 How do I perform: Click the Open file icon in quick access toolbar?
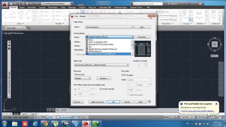(x=15, y=4)
